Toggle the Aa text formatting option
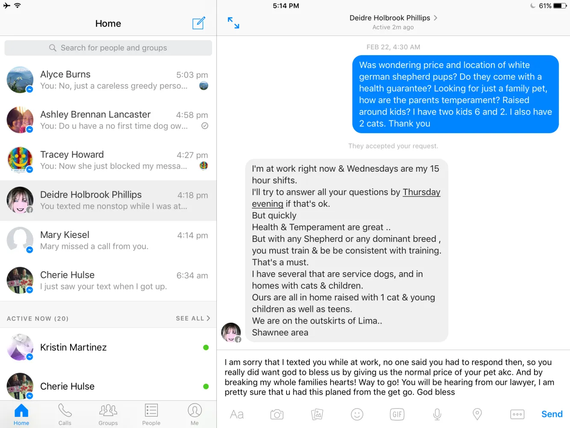The image size is (570, 428). 236,414
